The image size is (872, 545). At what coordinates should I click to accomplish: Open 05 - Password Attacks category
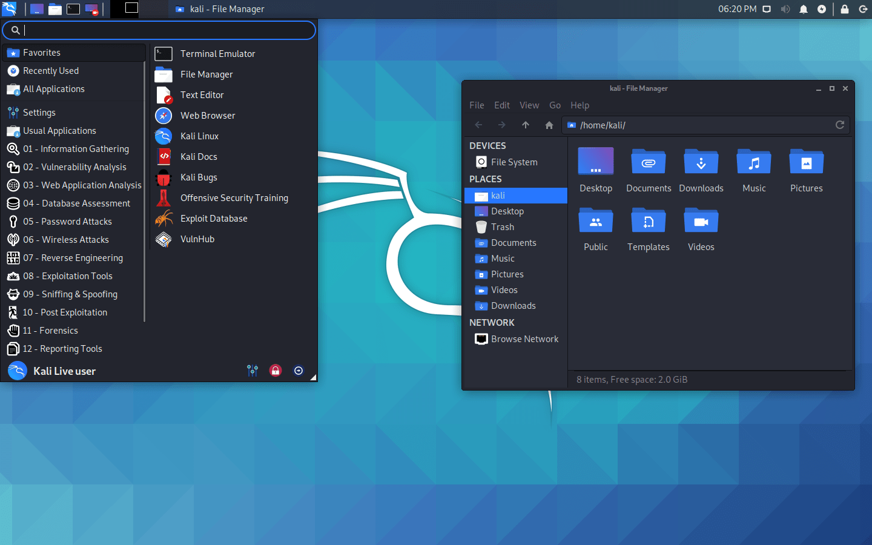(74, 222)
